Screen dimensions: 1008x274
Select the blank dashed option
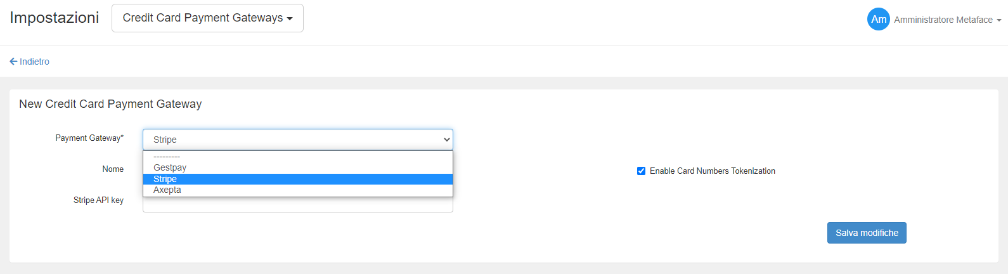pyautogui.click(x=167, y=157)
